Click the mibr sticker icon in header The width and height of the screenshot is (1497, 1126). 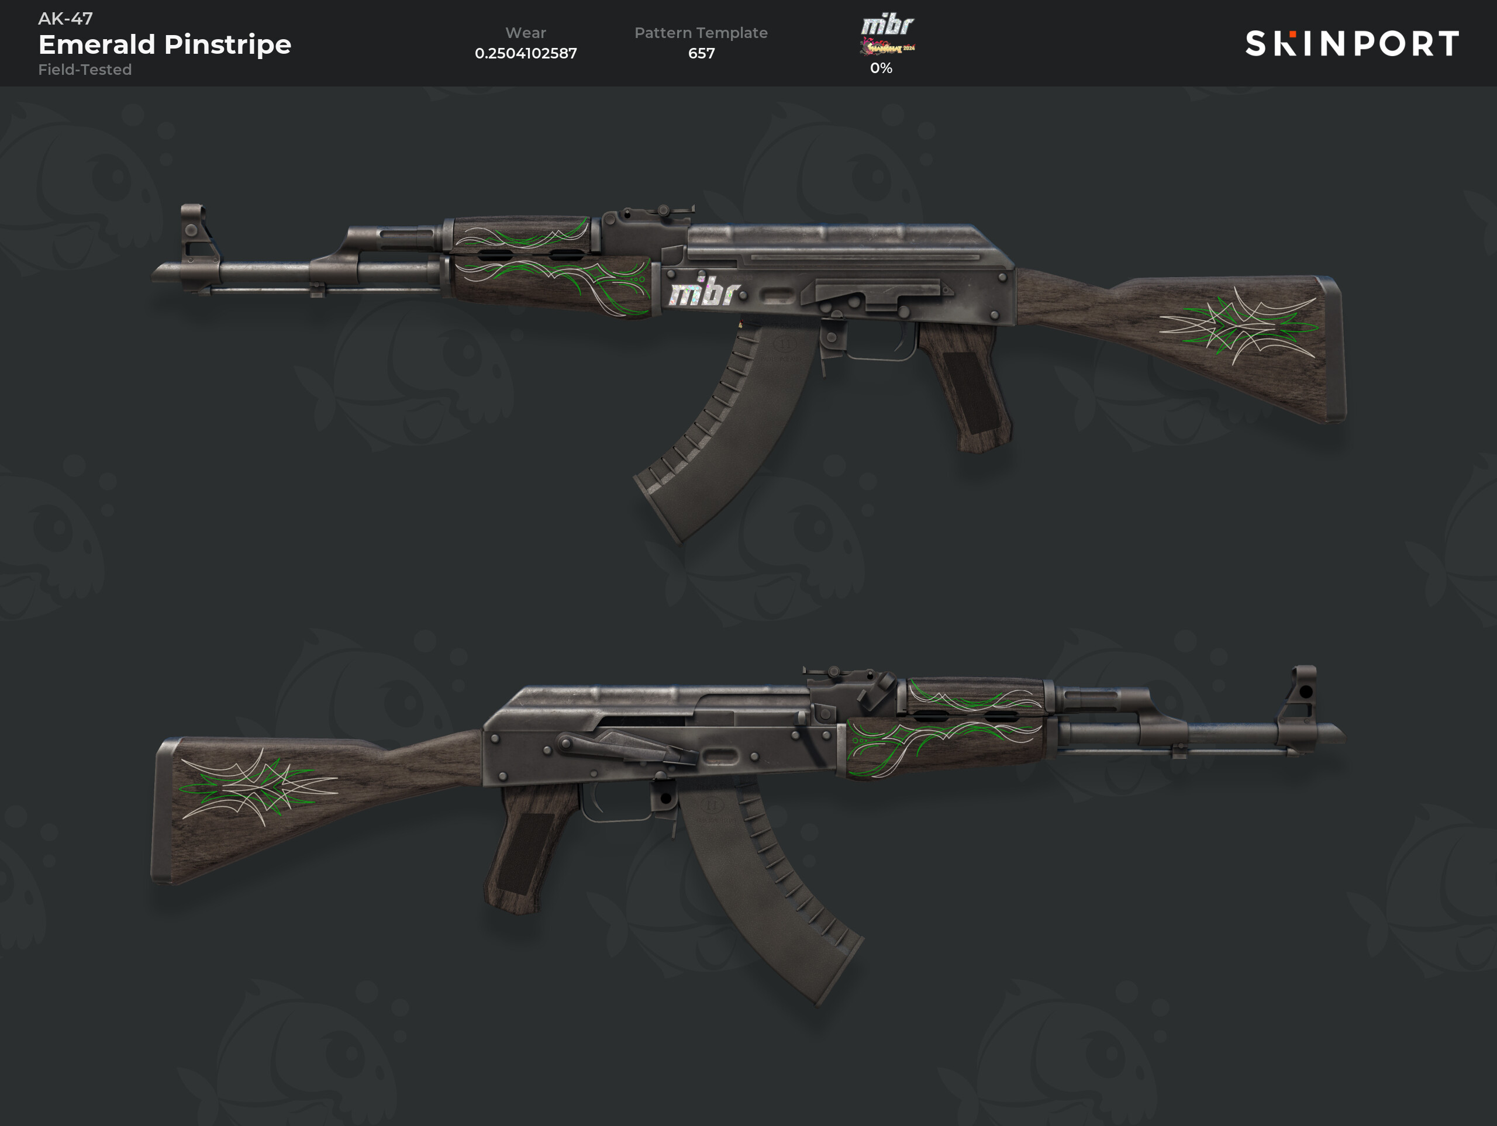[887, 35]
